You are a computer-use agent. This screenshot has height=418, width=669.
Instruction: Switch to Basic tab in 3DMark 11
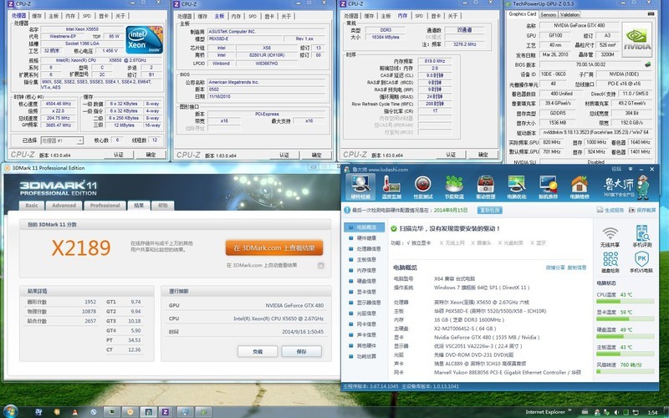pos(32,205)
